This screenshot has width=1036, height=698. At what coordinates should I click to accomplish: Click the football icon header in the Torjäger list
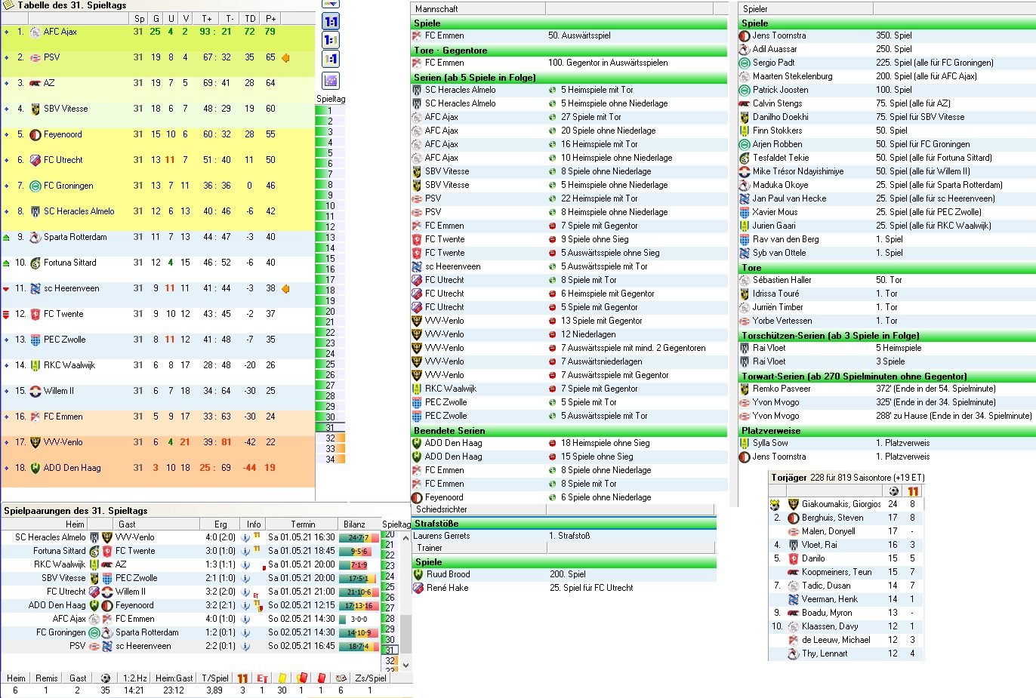pos(893,491)
